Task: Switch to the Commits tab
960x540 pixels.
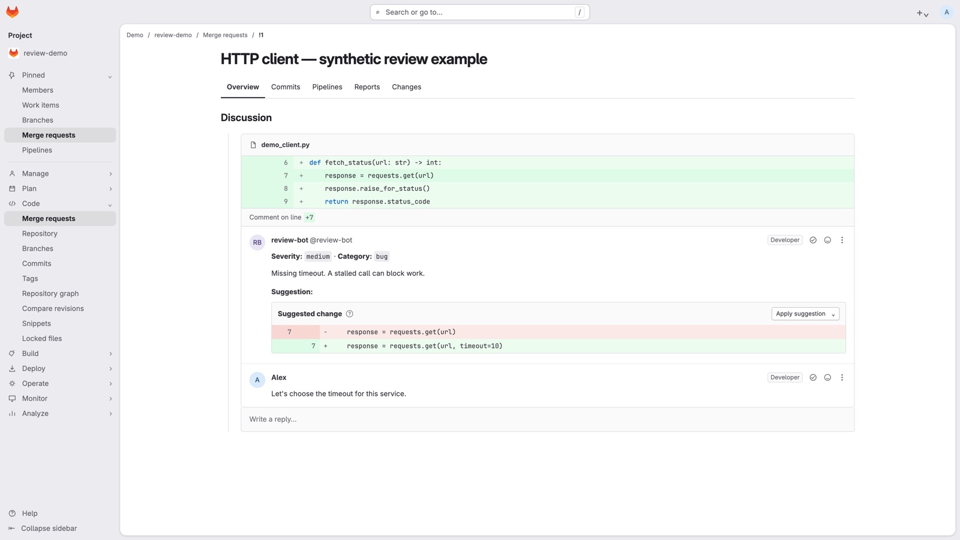Action: click(286, 87)
